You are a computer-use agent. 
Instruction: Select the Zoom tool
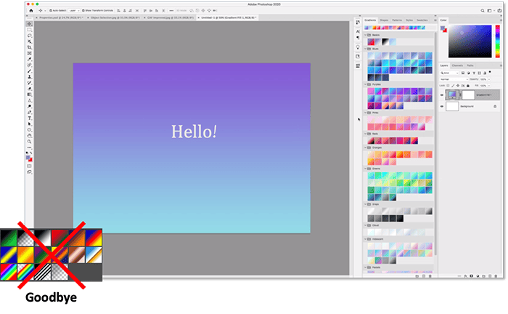click(29, 141)
